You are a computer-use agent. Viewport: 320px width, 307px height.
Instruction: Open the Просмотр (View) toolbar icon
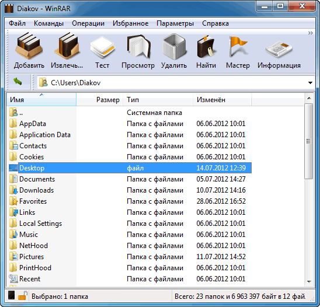[x=138, y=46]
